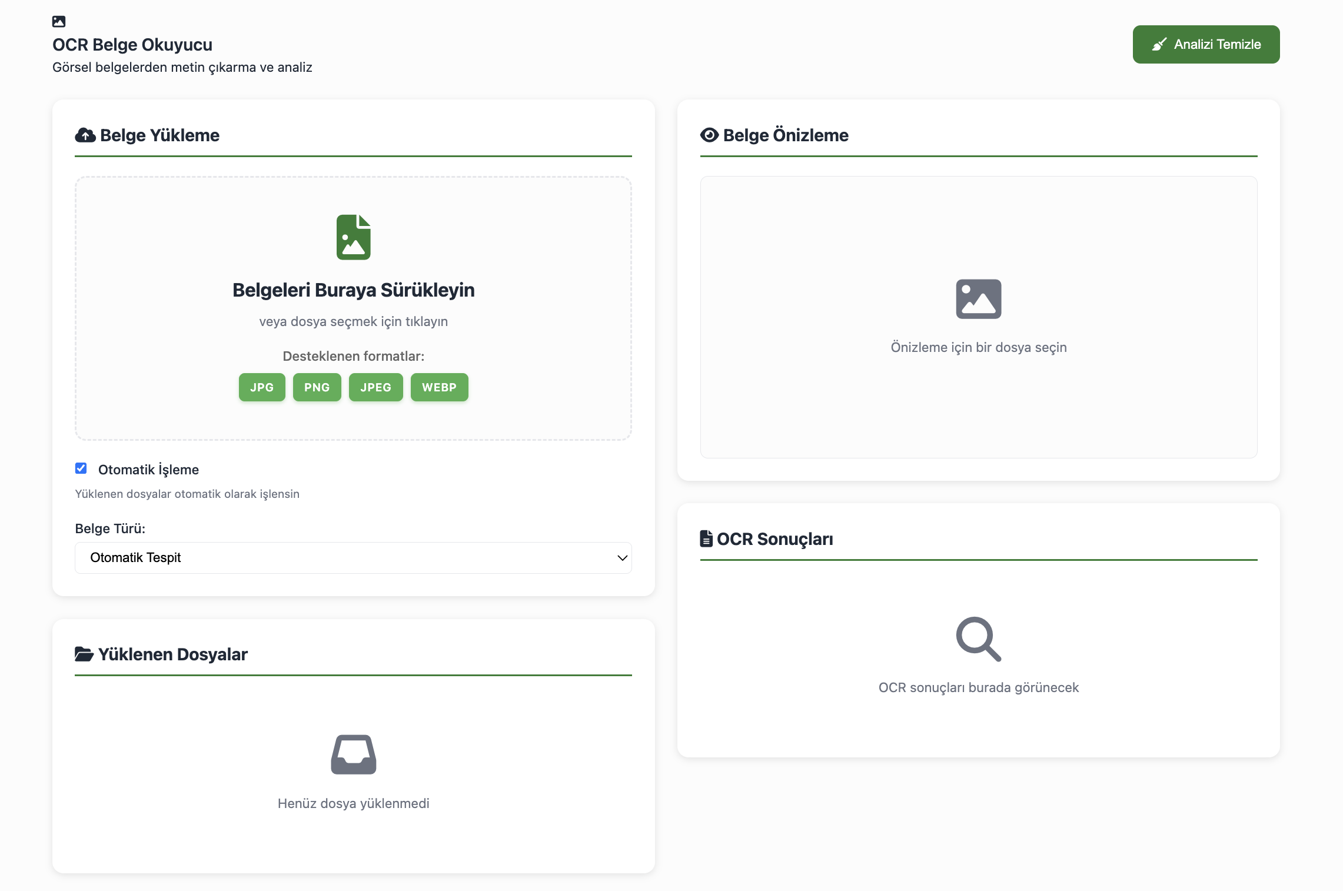Click the gray image placeholder in the preview
Image resolution: width=1343 pixels, height=891 pixels.
point(978,299)
